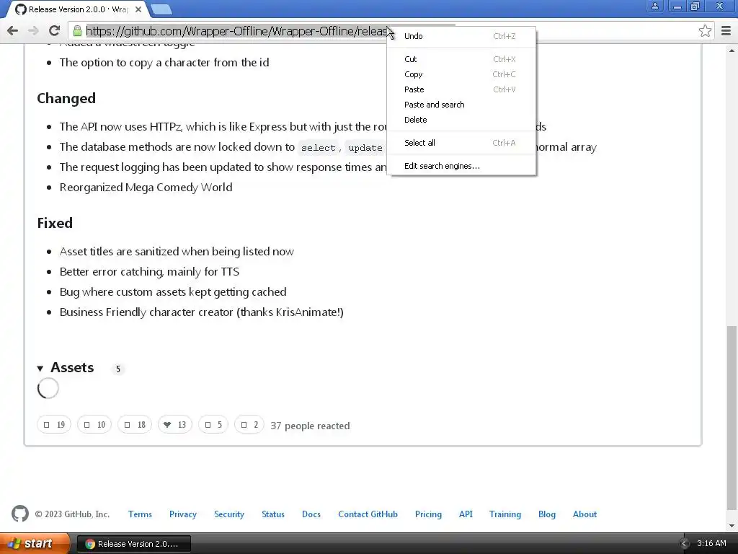The width and height of the screenshot is (738, 554).
Task: Open the Chrome hamburger menu
Action: pos(726,31)
